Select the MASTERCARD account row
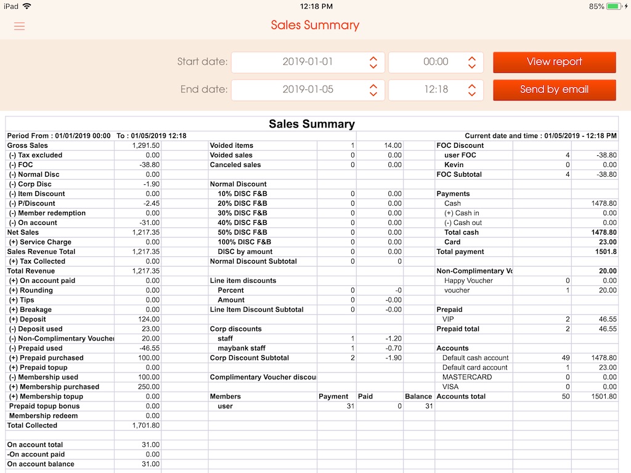The height and width of the screenshot is (473, 631). point(526,378)
